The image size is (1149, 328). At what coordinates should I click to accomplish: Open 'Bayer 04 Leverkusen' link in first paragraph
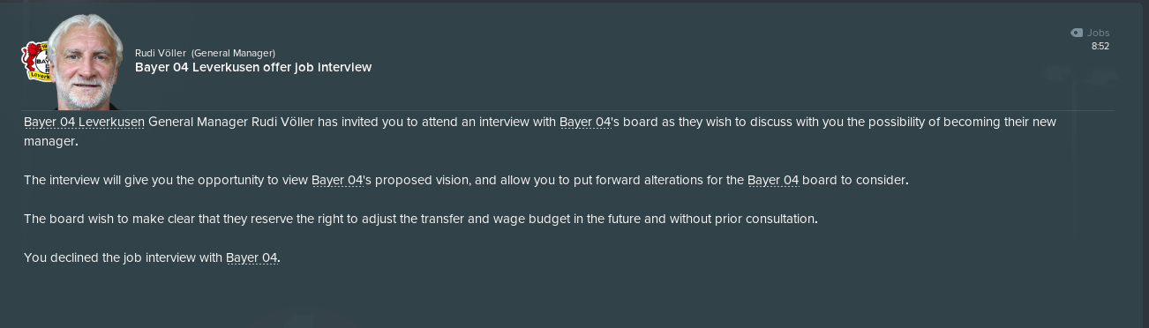coord(84,122)
